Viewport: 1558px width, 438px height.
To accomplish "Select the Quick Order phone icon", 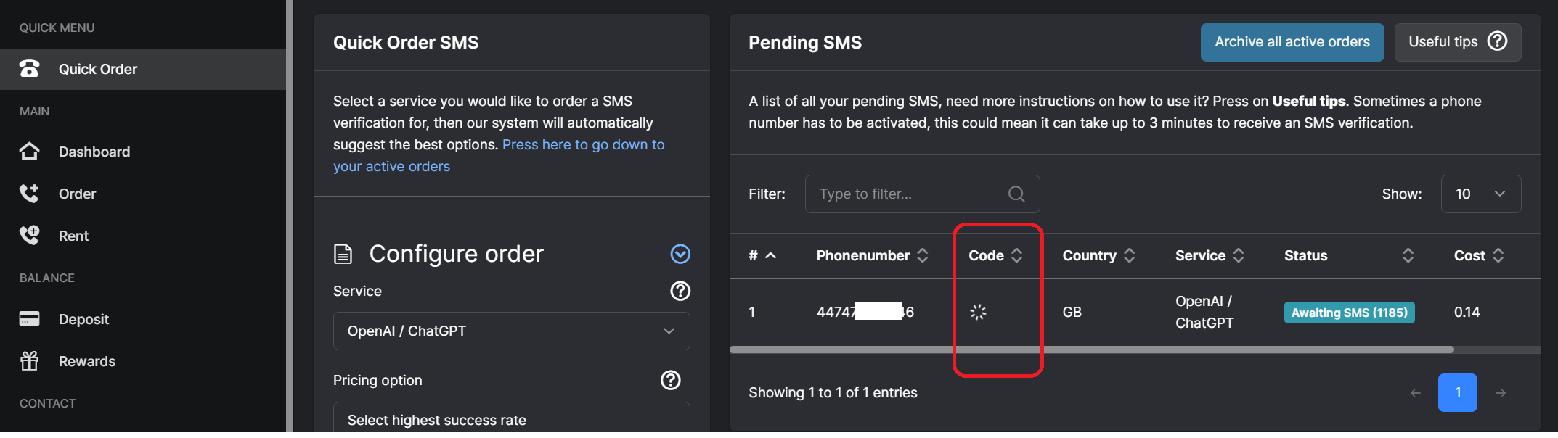I will coord(29,69).
